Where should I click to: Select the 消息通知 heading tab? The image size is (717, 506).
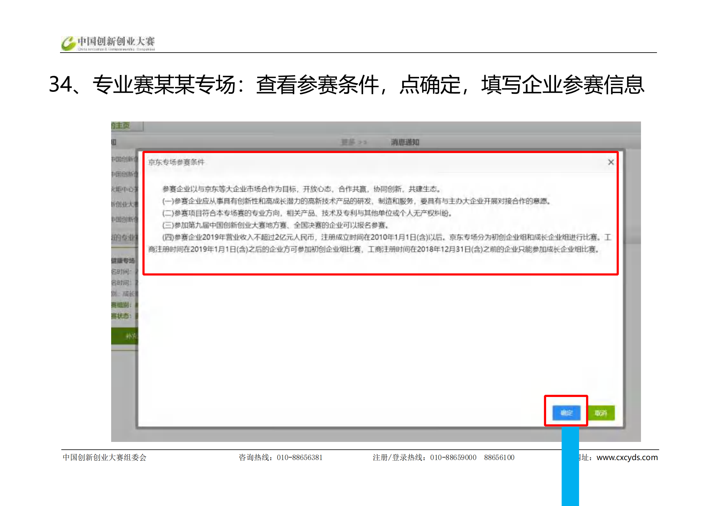pyautogui.click(x=405, y=142)
